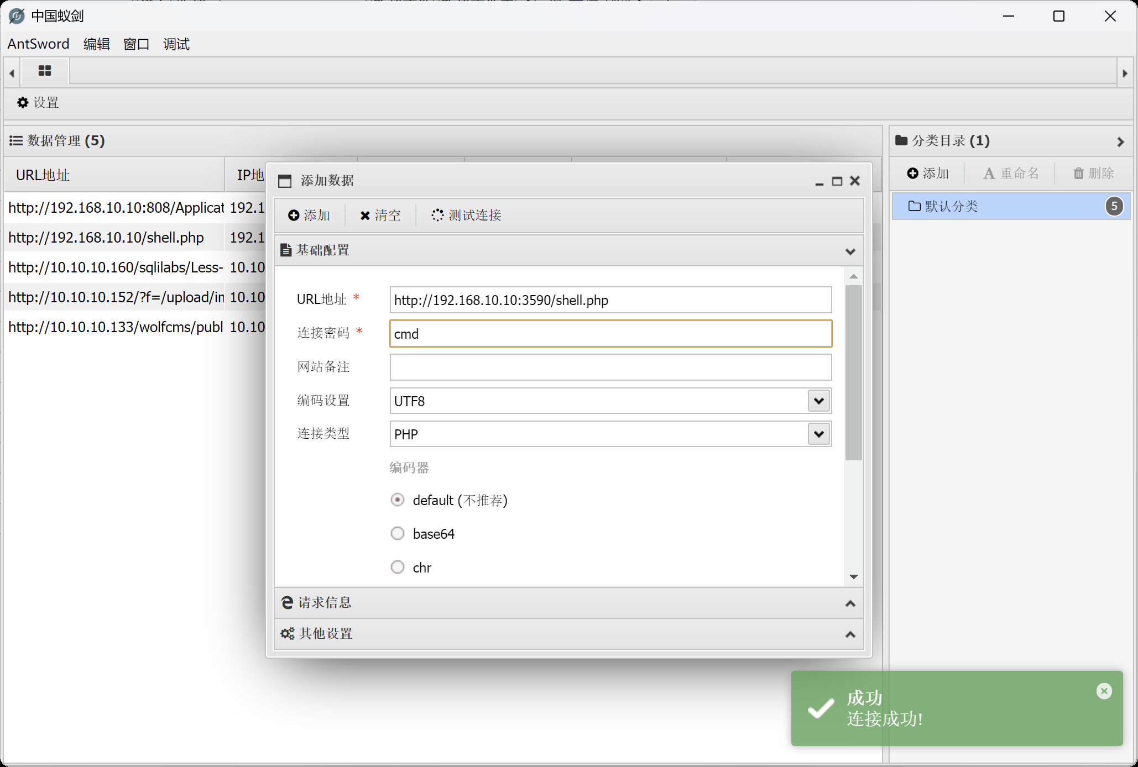Add a category with 添加 in 分类目录

928,174
